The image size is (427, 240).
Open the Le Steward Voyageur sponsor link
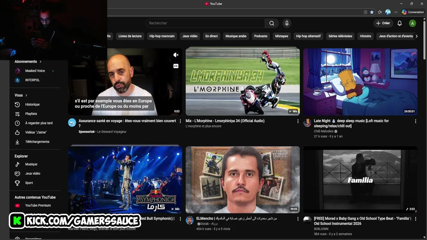pyautogui.click(x=112, y=132)
